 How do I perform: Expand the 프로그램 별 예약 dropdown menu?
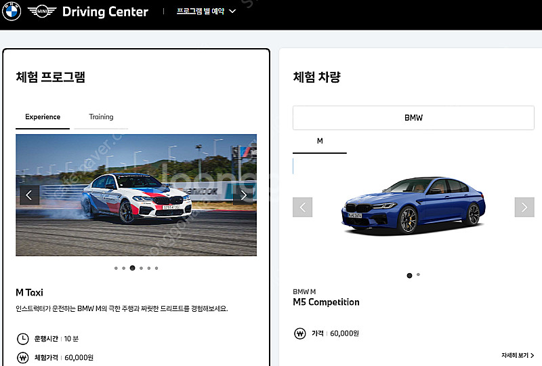(206, 11)
